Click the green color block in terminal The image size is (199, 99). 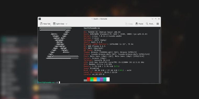tap(92, 79)
